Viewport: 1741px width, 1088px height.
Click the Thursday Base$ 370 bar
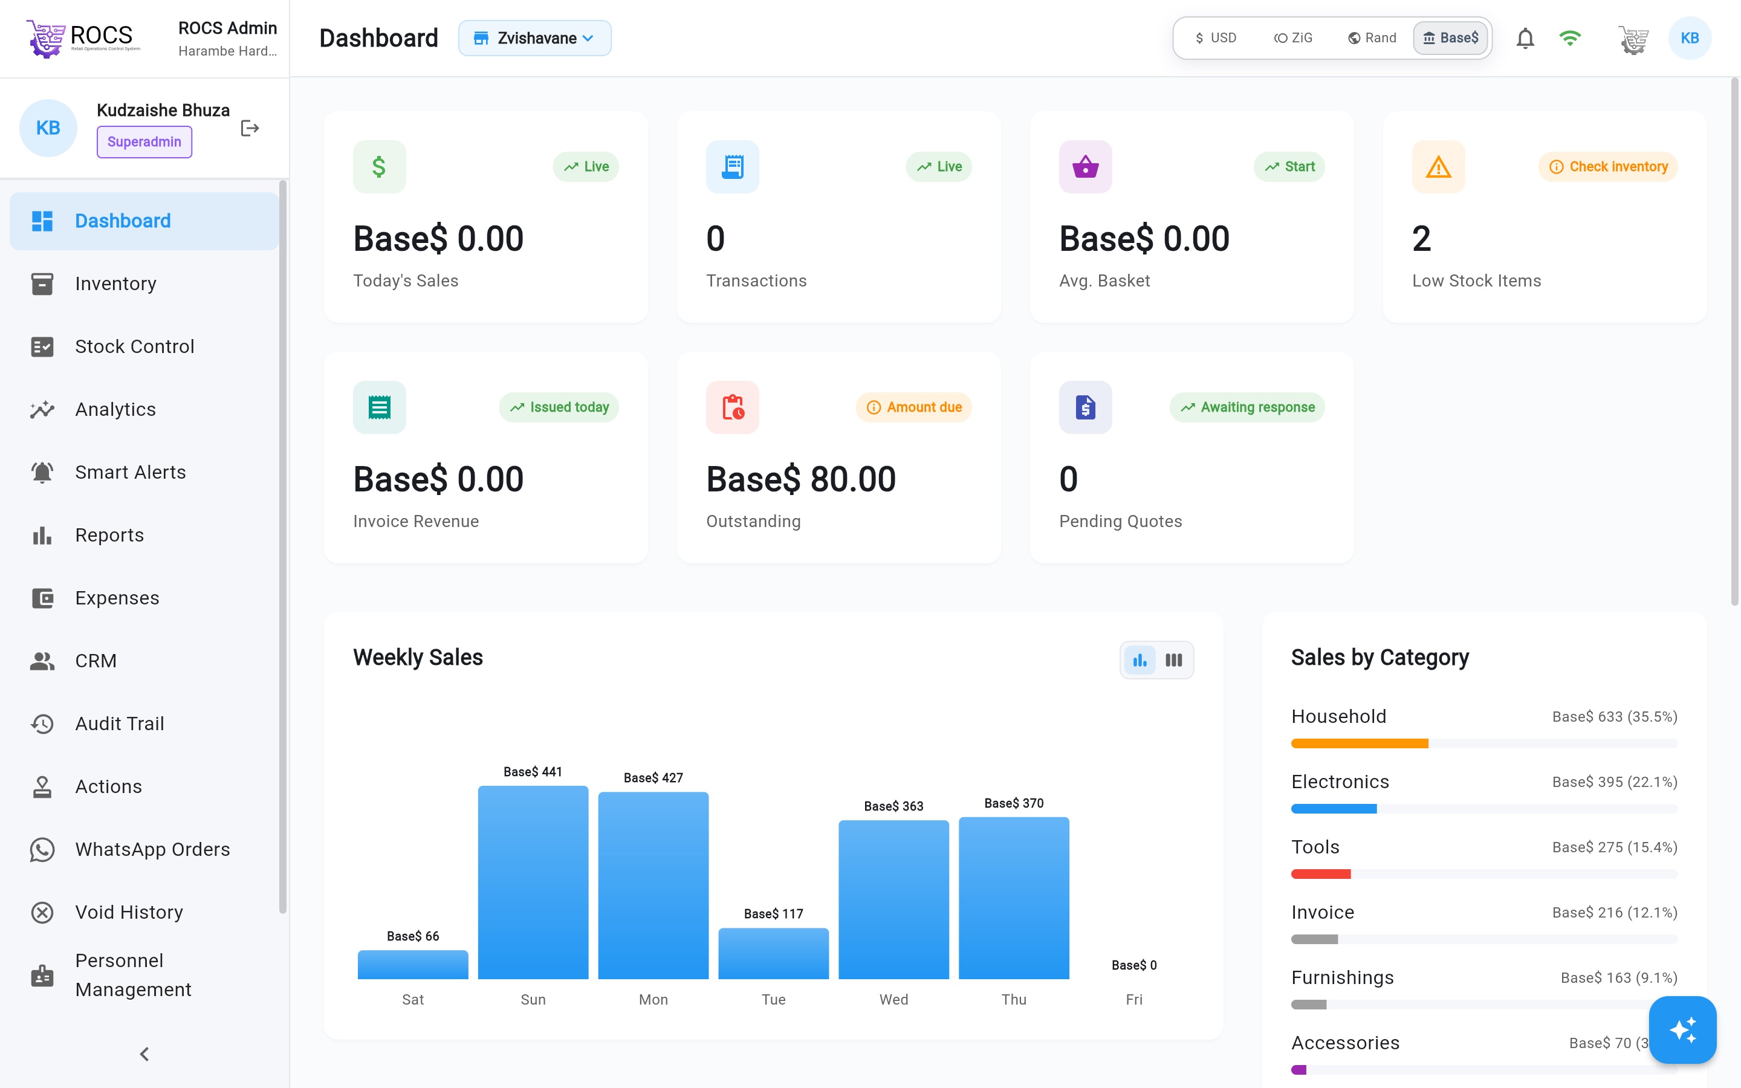[1014, 898]
